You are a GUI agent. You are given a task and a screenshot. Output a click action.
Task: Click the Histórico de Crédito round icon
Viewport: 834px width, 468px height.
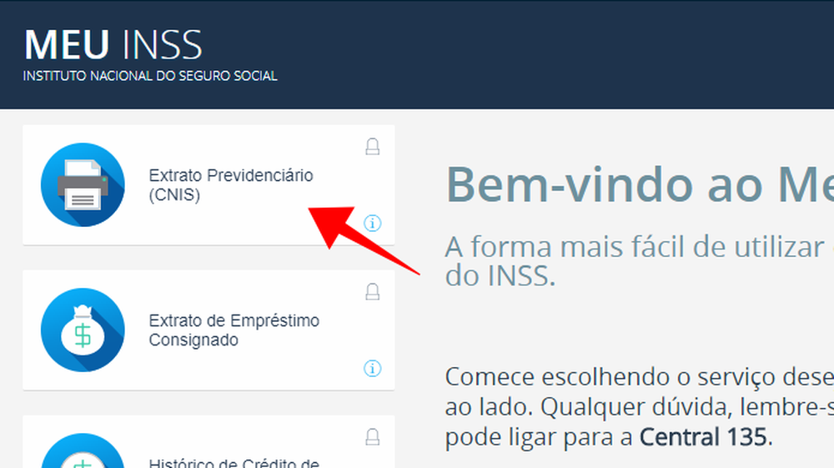click(83, 451)
